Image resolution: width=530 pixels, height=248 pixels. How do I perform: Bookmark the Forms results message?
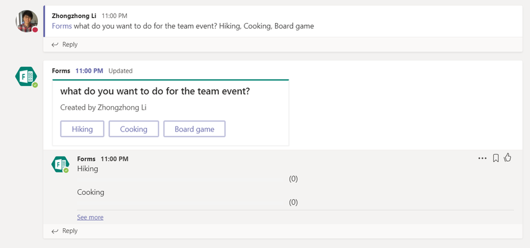(496, 158)
